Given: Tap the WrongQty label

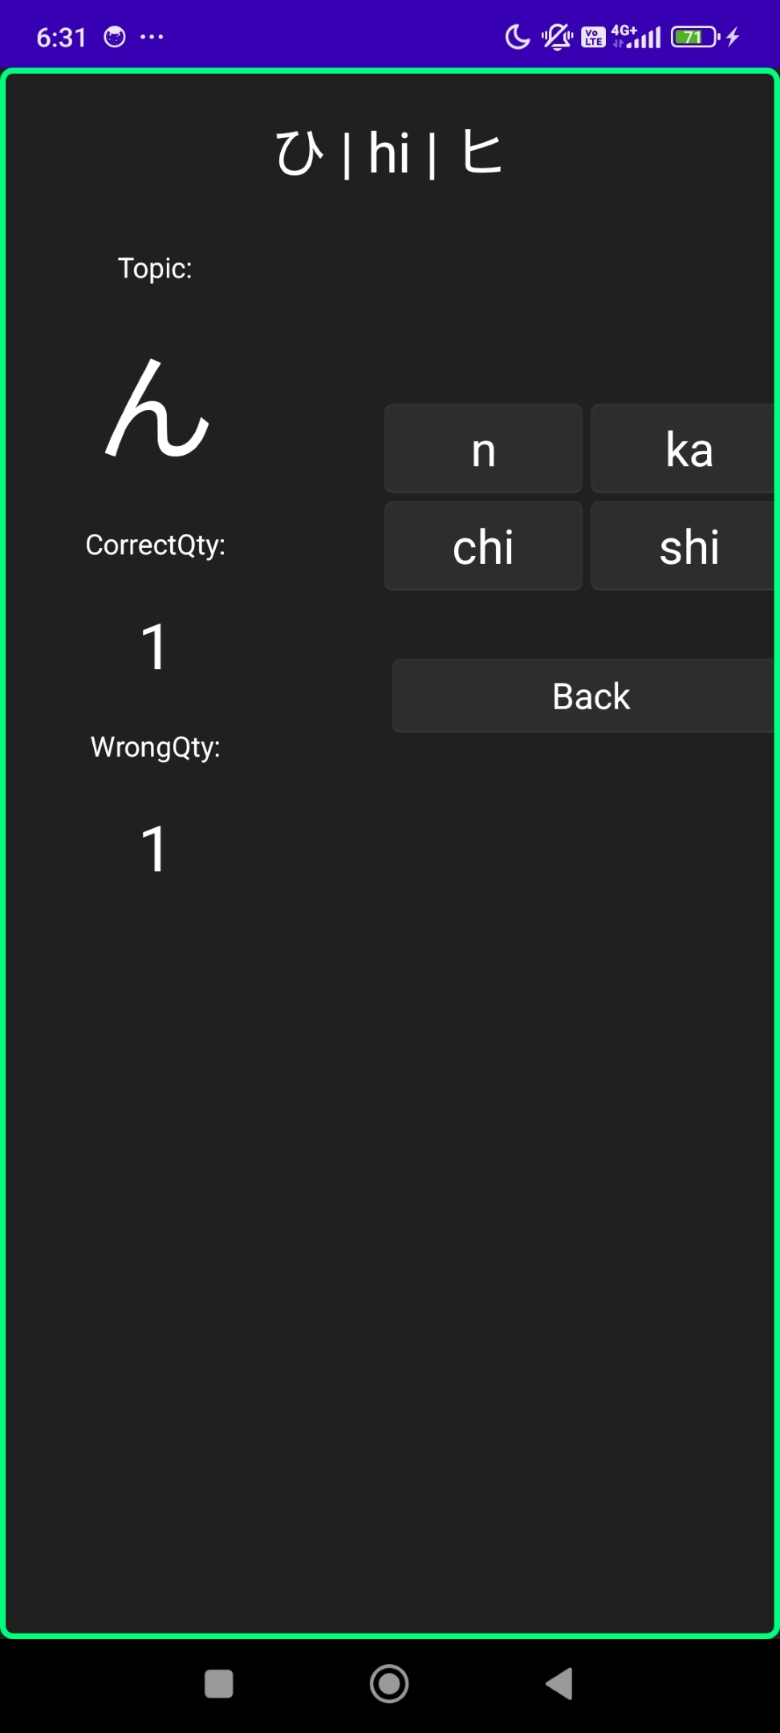Looking at the screenshot, I should 156,748.
